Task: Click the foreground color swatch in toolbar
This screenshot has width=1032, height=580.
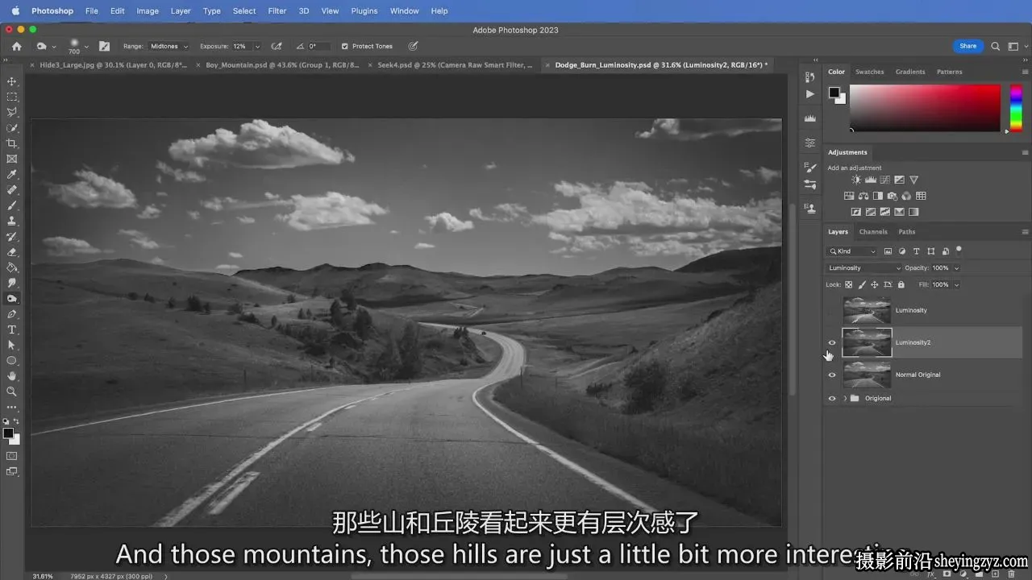Action: (8, 433)
